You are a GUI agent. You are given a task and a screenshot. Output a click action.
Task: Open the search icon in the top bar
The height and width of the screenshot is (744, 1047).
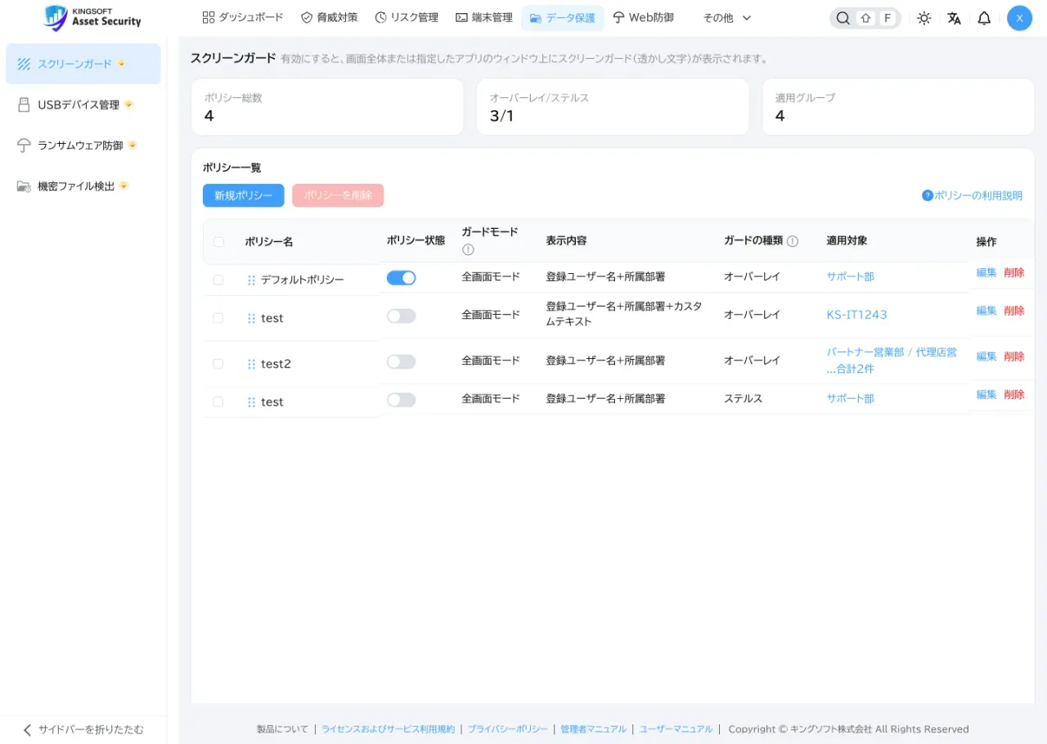[x=843, y=18]
